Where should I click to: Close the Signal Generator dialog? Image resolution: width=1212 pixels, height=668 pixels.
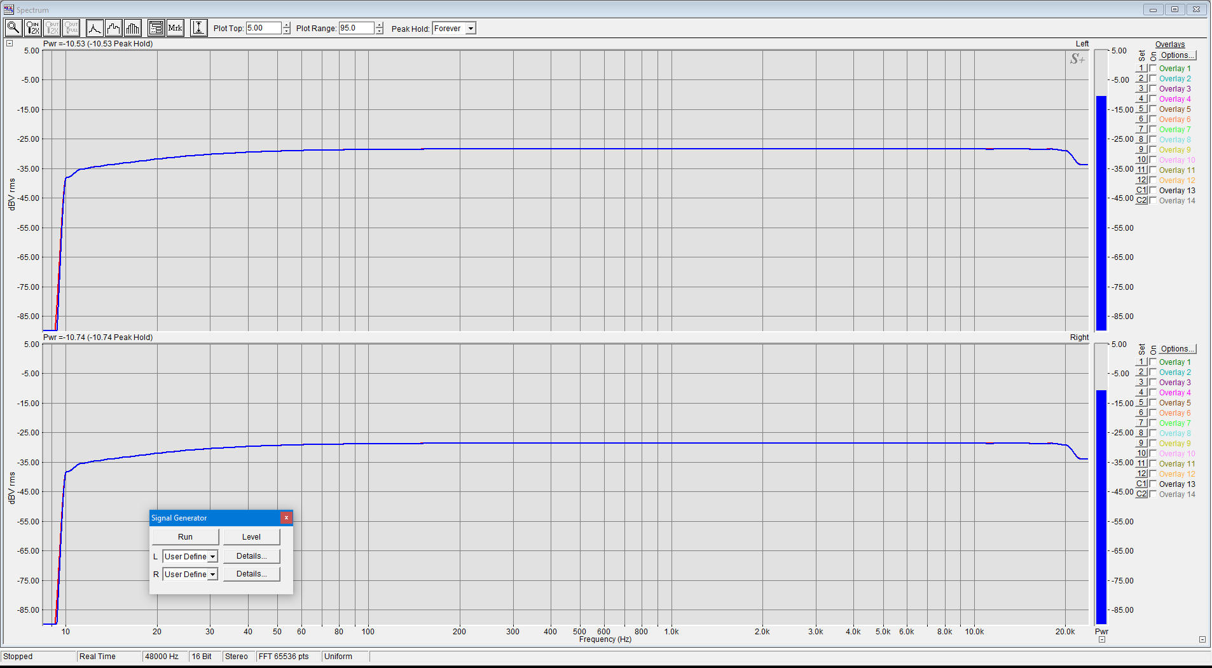pyautogui.click(x=286, y=517)
